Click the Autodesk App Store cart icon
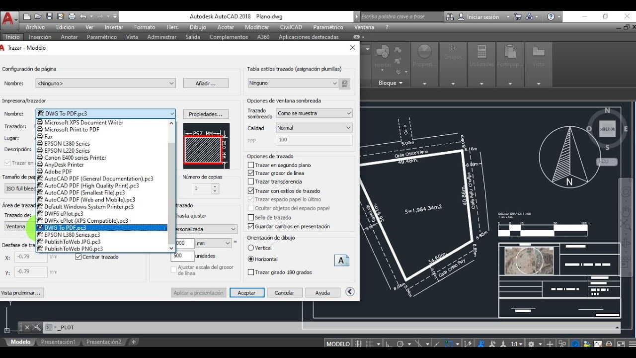The image size is (636, 358). [x=518, y=17]
